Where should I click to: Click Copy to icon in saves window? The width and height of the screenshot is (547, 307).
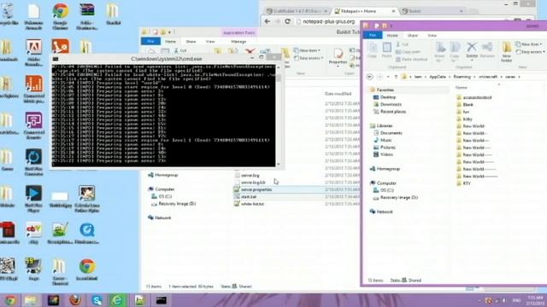pyautogui.click(x=455, y=48)
